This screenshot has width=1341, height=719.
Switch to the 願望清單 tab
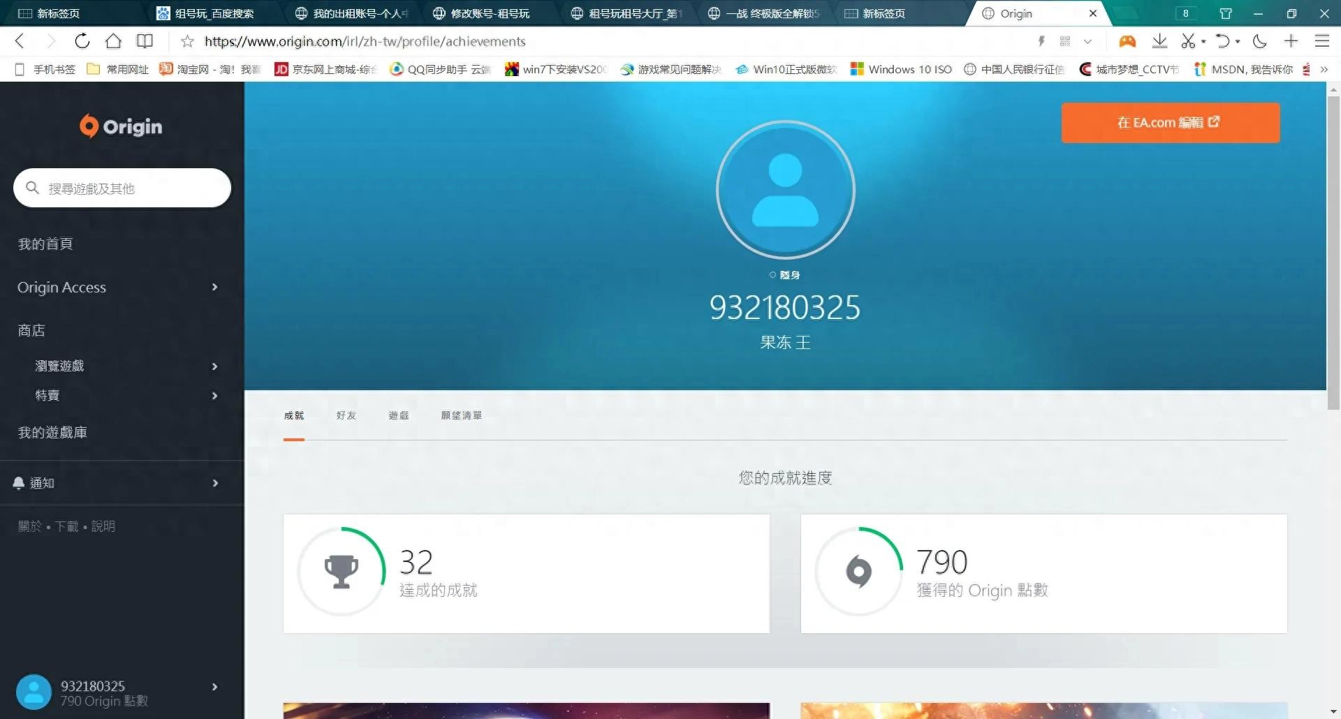[461, 415]
